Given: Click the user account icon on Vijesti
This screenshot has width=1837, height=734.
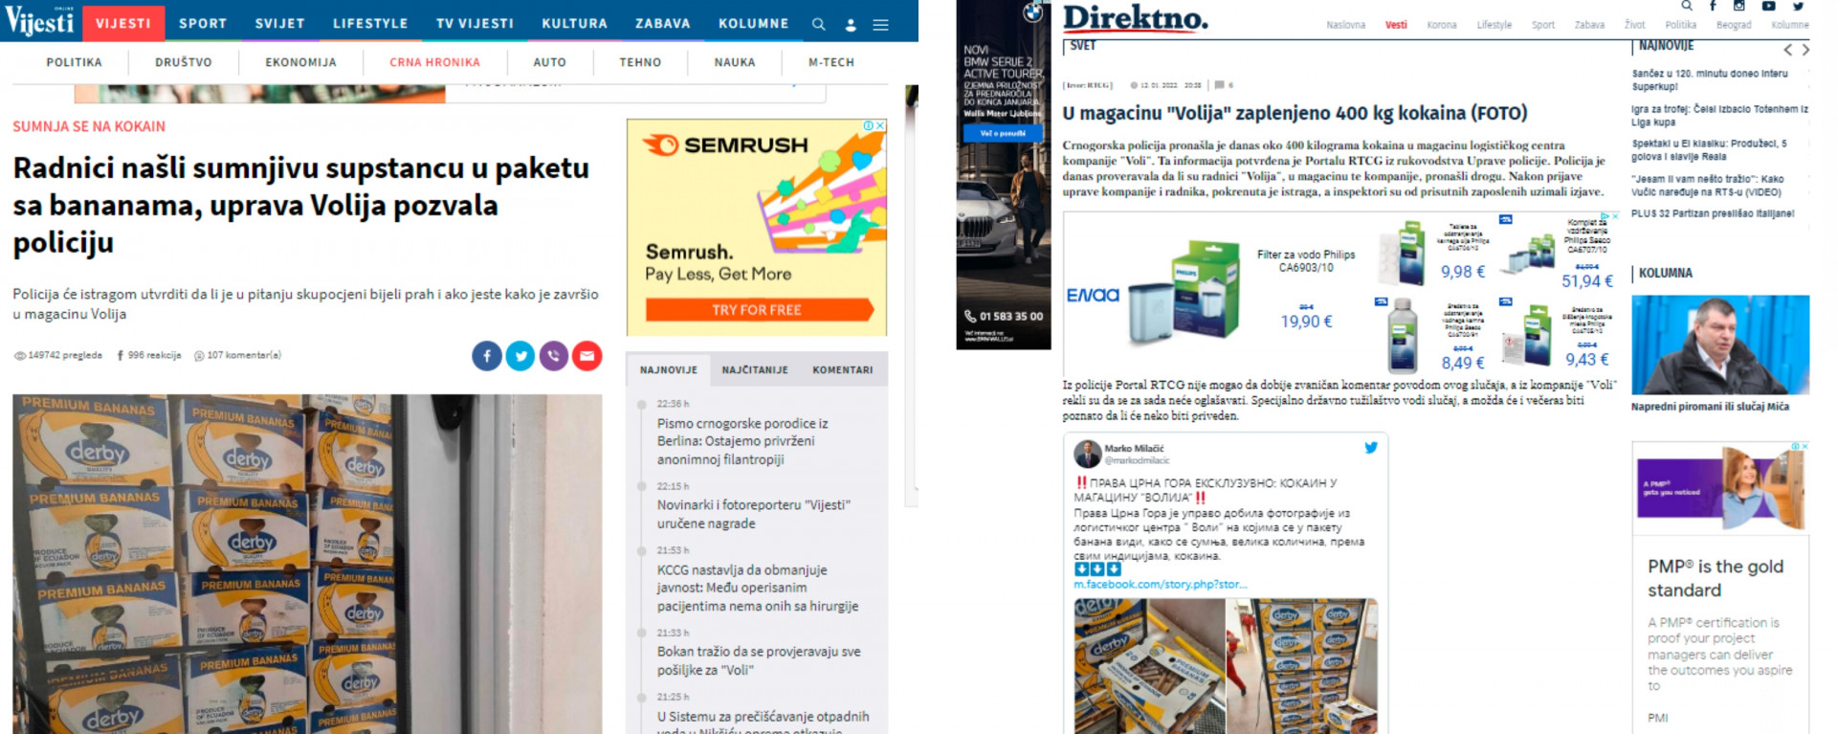Looking at the screenshot, I should pos(851,25).
